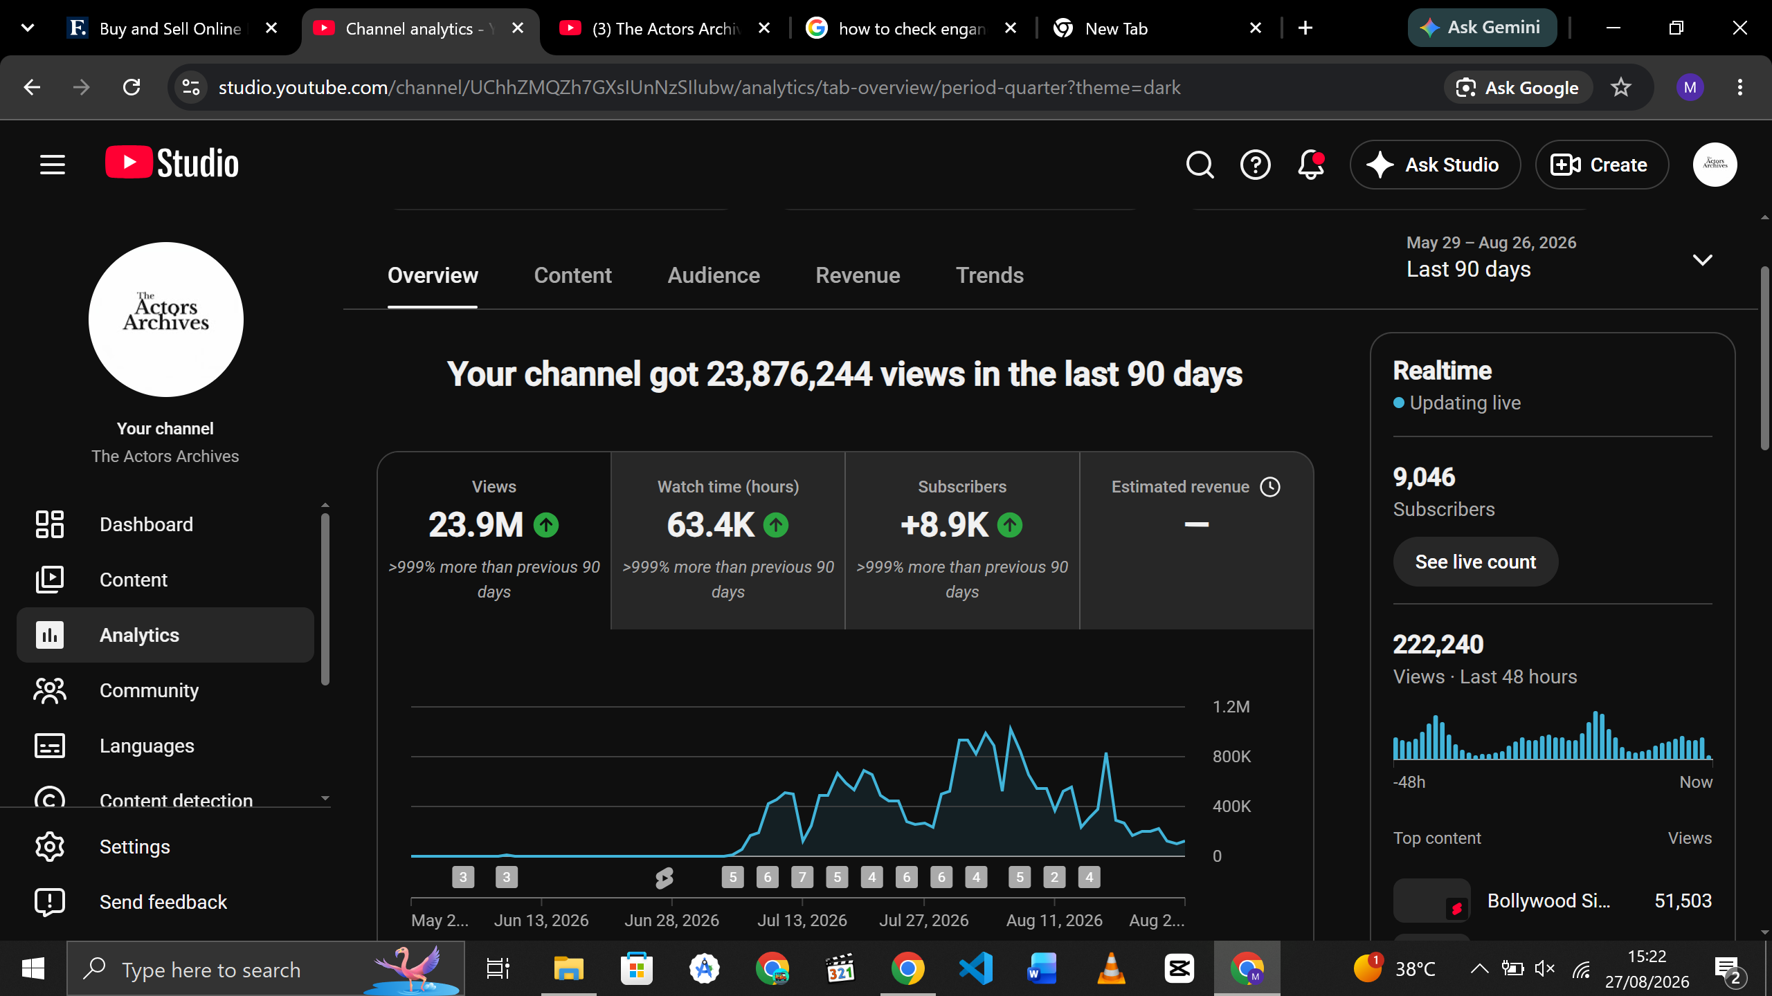Viewport: 1772px width, 996px height.
Task: Close the New Tab browser tab
Action: (x=1256, y=28)
